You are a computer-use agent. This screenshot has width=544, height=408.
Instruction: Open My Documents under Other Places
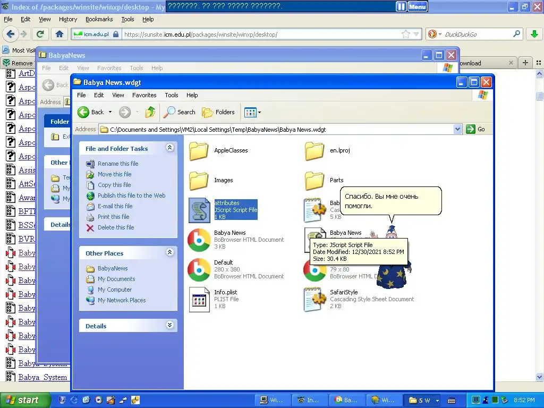pyautogui.click(x=116, y=279)
